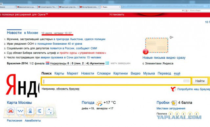The width and height of the screenshot is (210, 127).
Task: Close the Сонный паралич tab
Action: coord(57,7)
